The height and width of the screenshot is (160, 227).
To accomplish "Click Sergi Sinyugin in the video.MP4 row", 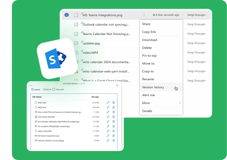I will [196, 52].
